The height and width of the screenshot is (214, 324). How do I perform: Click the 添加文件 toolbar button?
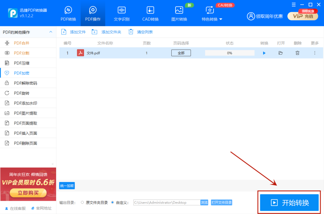(x=73, y=32)
